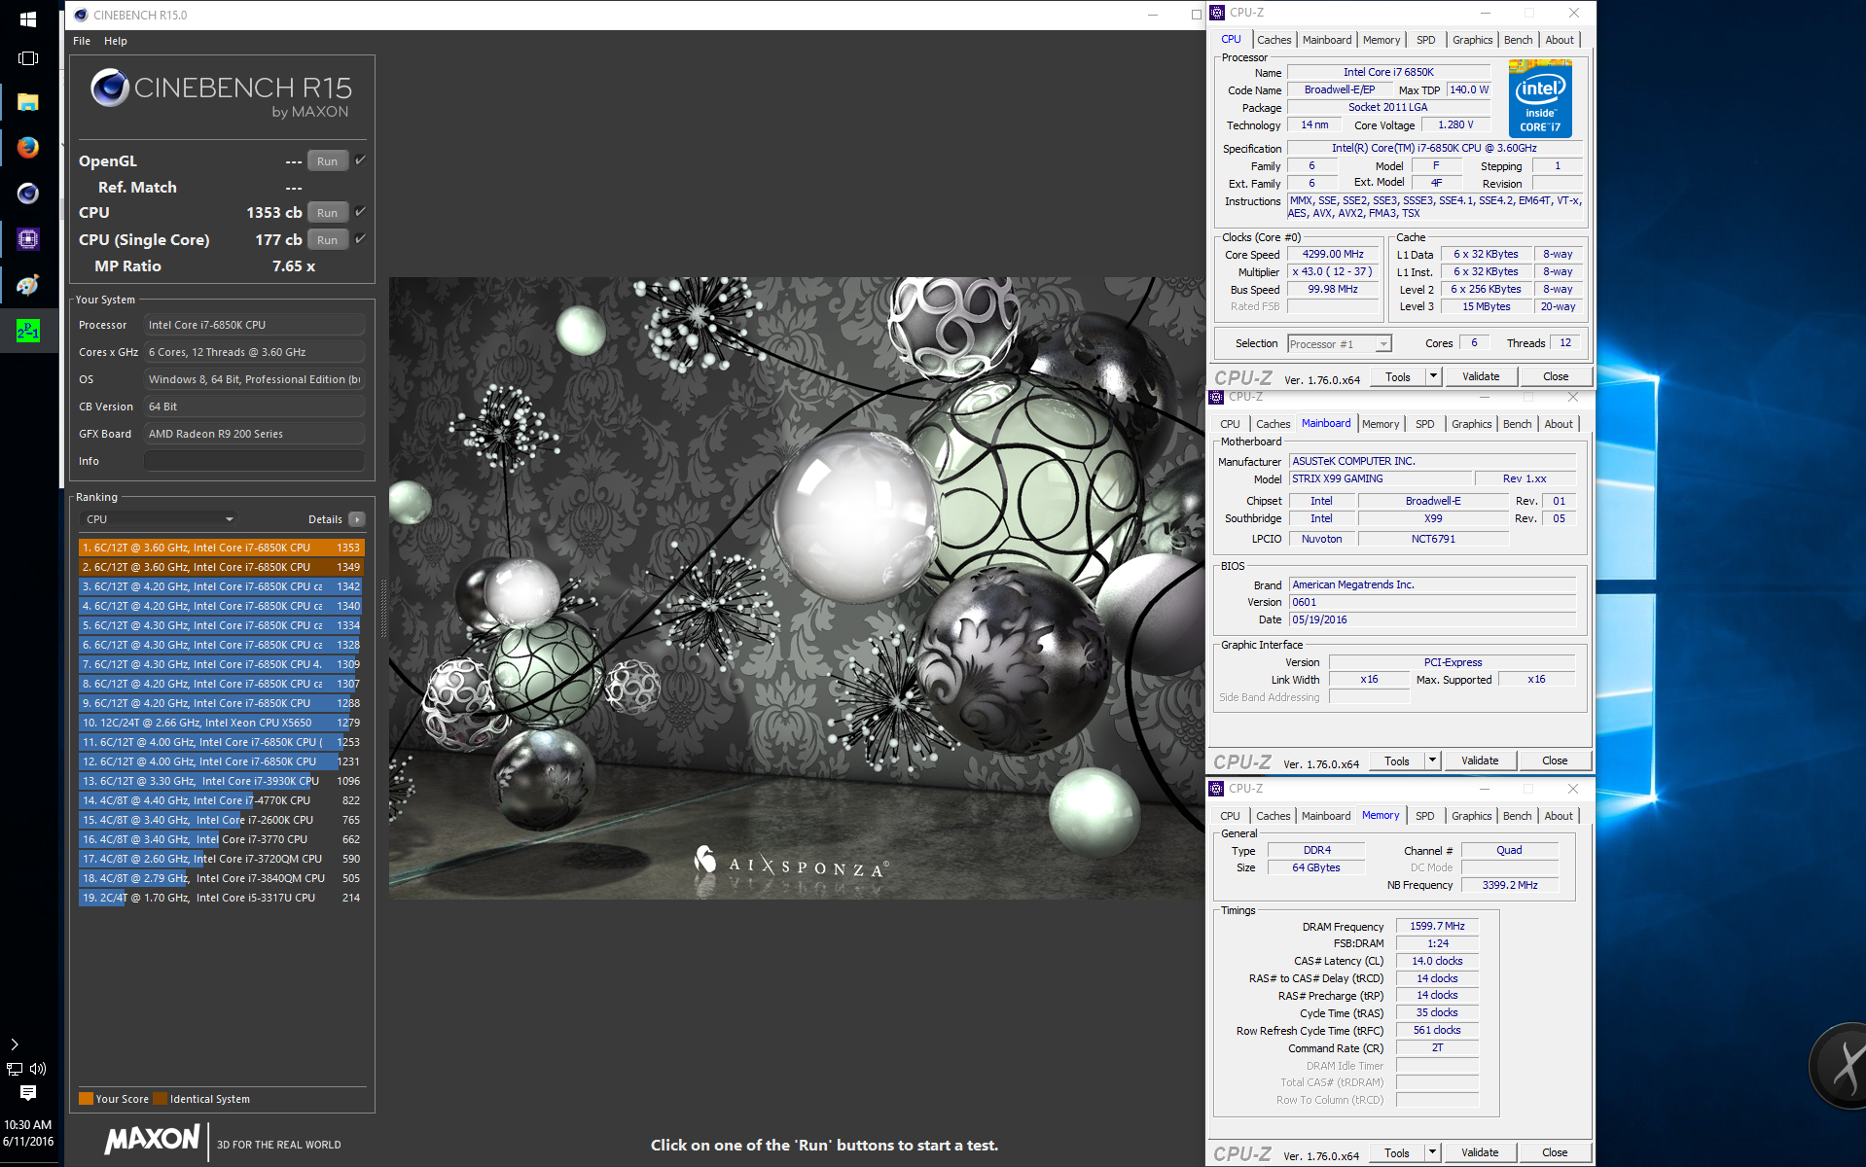1866x1167 pixels.
Task: Click DRAM Frequency value 1599.7 MHz
Action: point(1437,926)
